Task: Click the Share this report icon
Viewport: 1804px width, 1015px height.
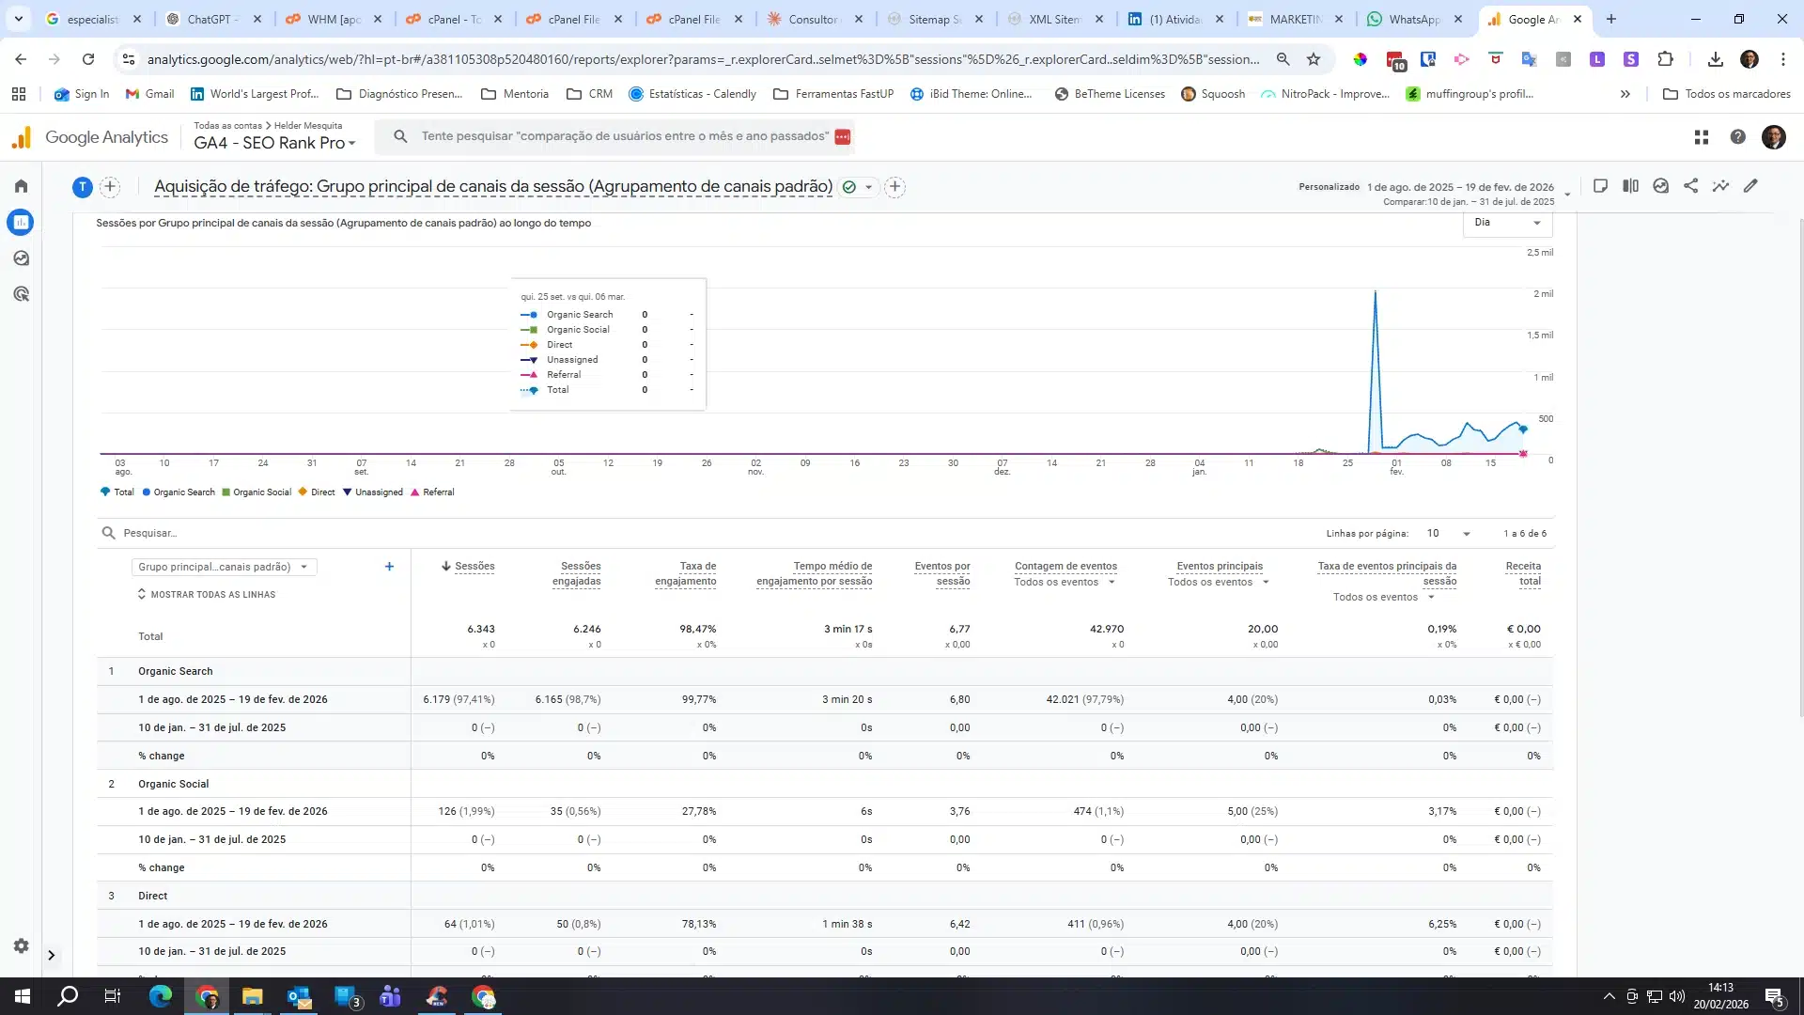Action: [x=1690, y=186]
